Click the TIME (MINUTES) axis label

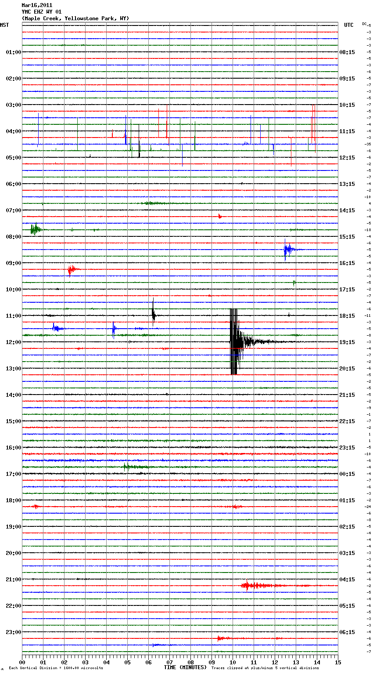[x=185, y=667]
